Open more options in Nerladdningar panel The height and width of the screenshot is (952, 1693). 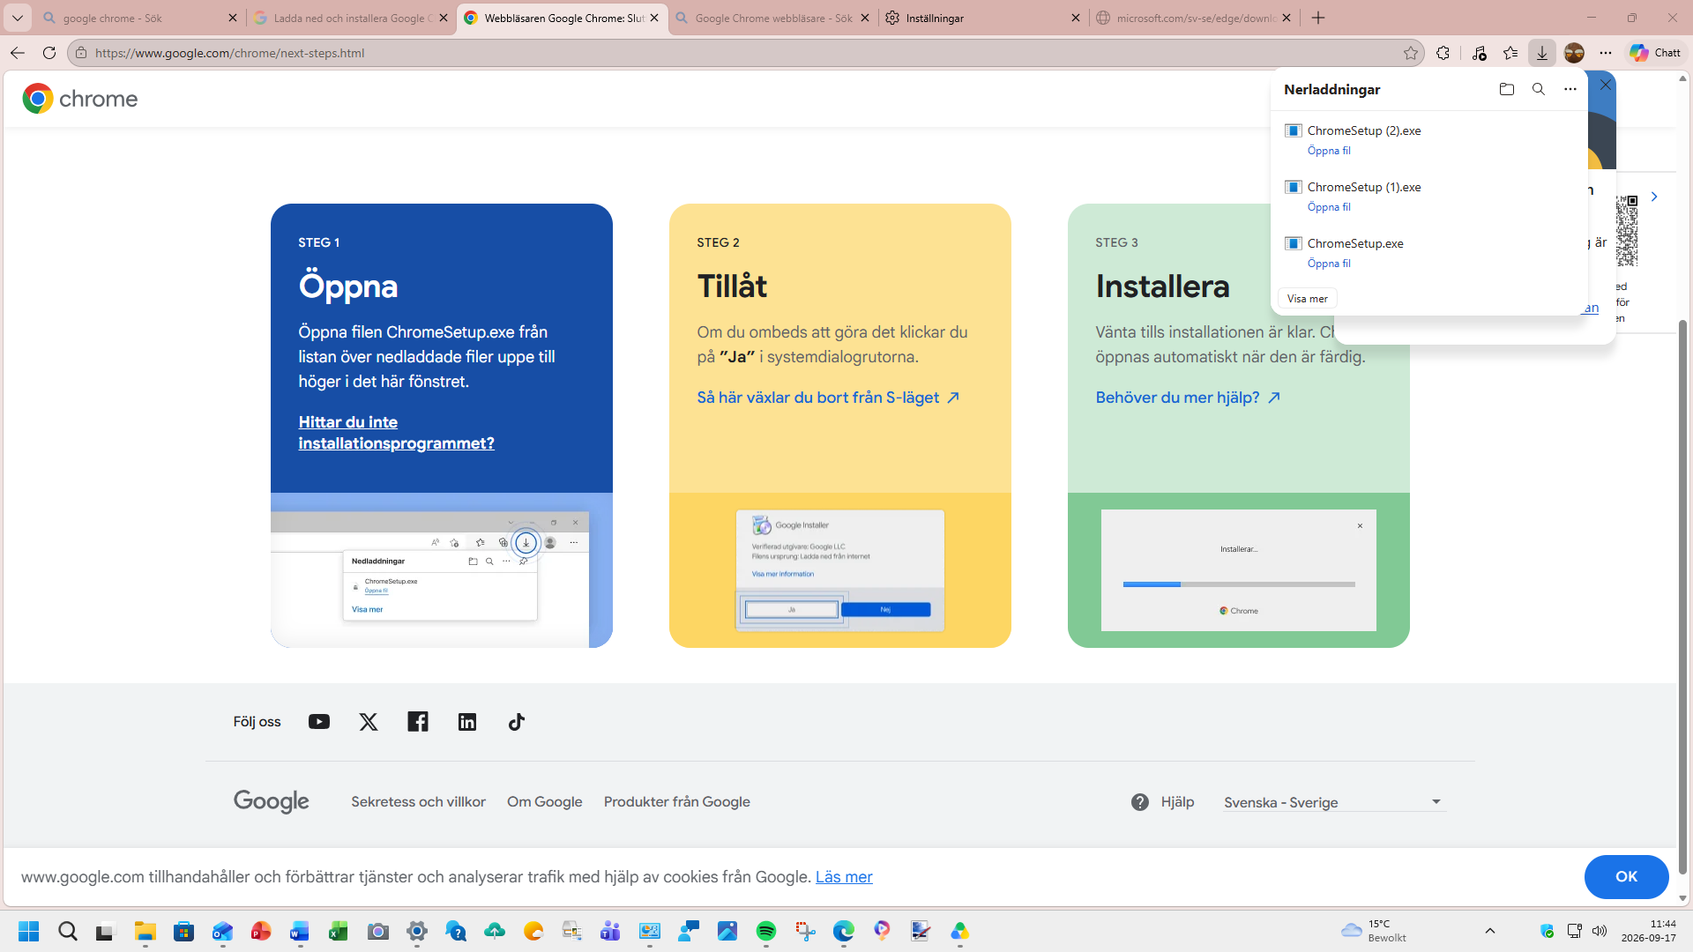1570,89
